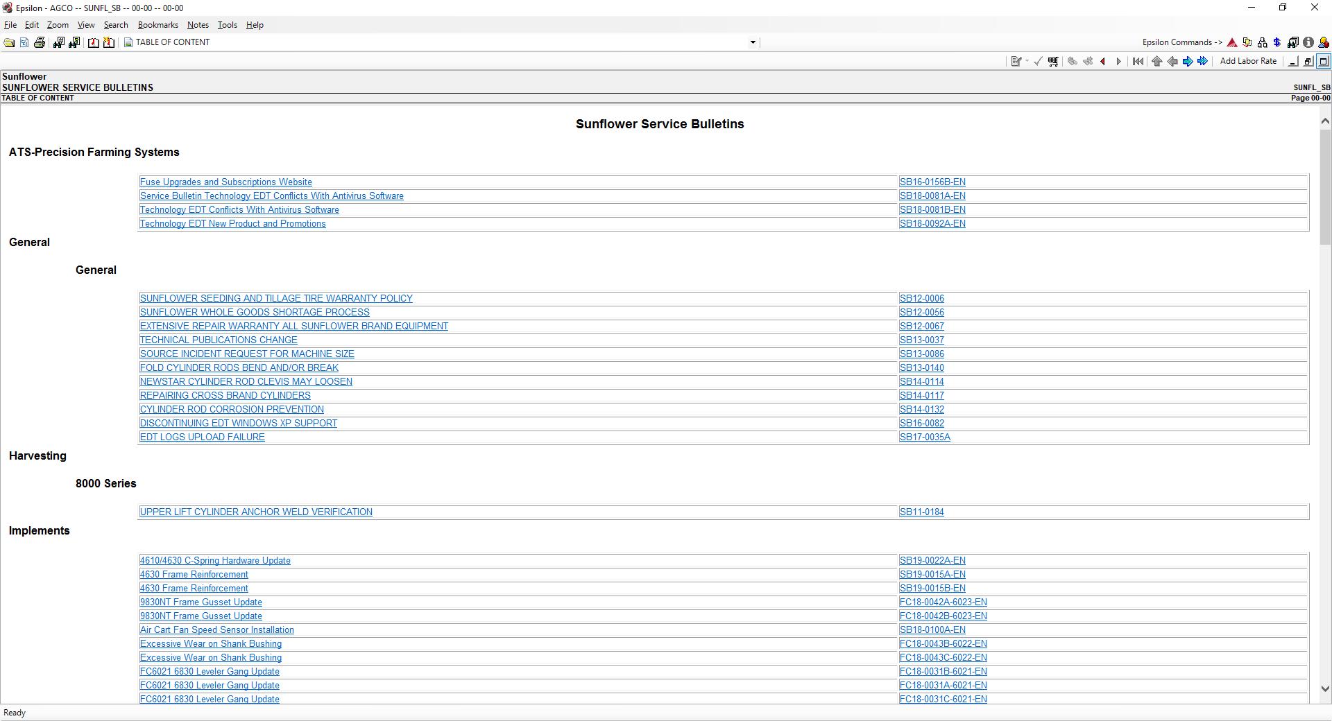This screenshot has width=1332, height=721.
Task: Open FOLD CYLINDER RODS BEND AND/OR BREAK link
Action: [239, 368]
